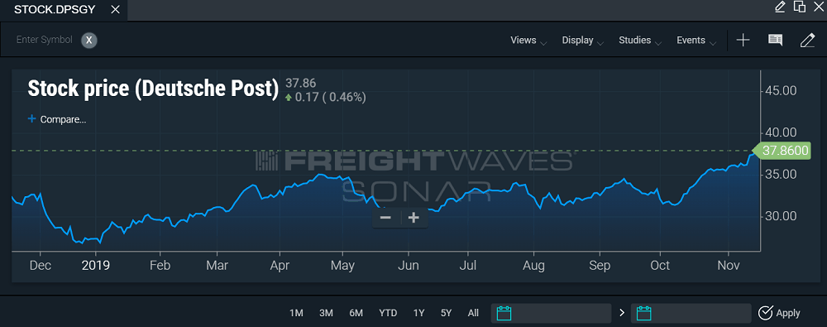Viewport: 827px width, 327px height.
Task: Zoom in the chart with plus button
Action: [414, 218]
